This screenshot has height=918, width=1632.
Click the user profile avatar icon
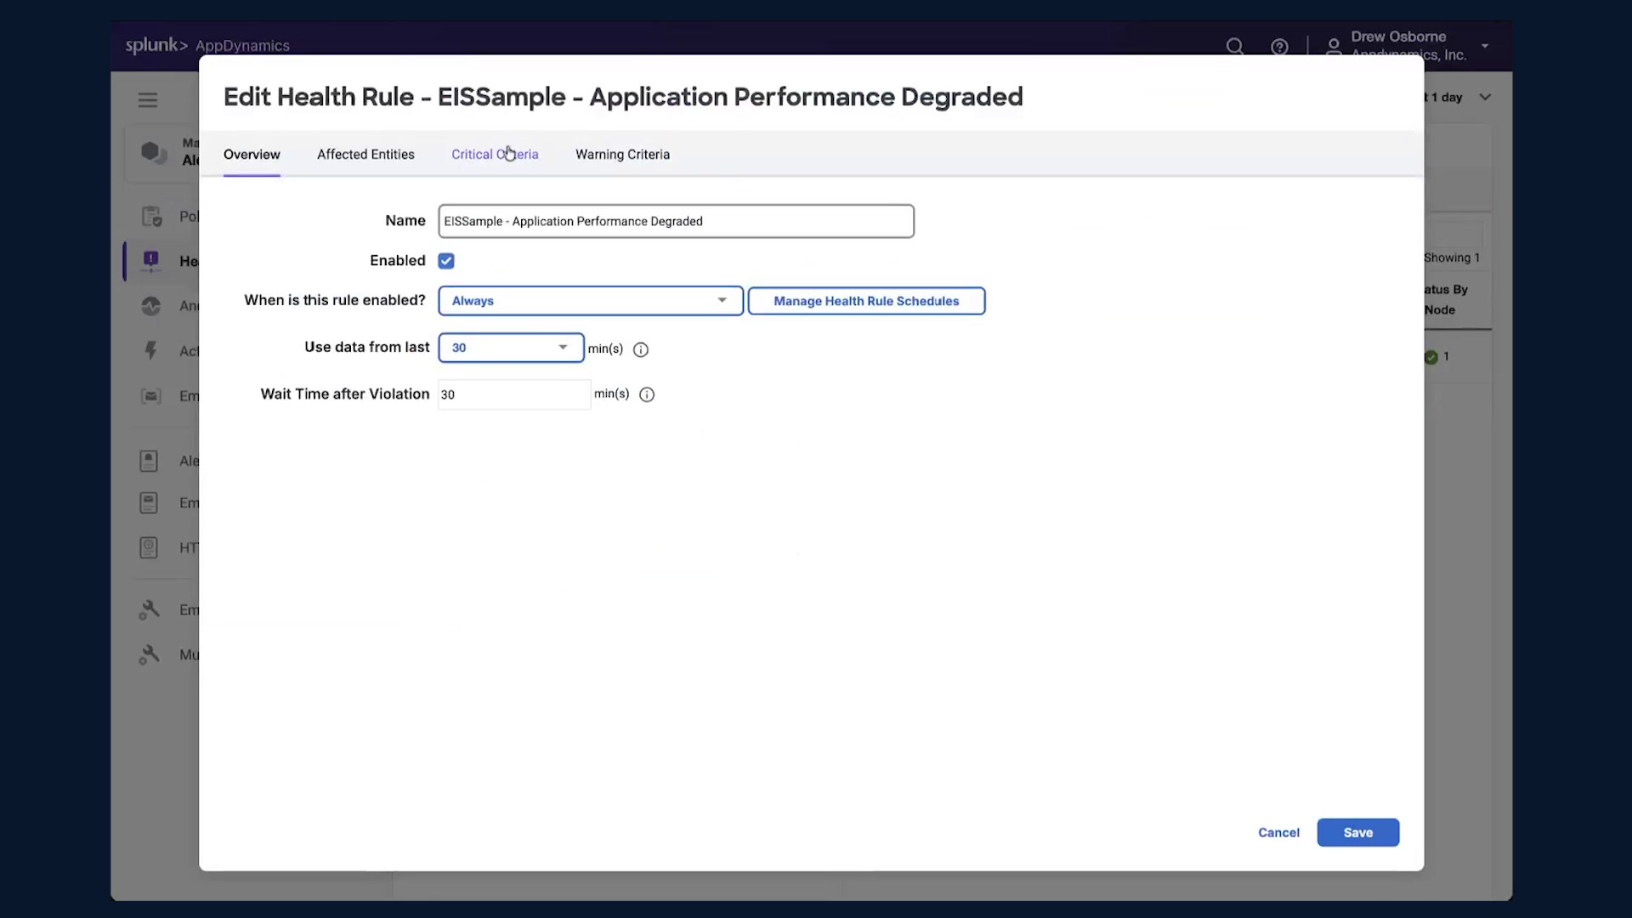[1334, 47]
